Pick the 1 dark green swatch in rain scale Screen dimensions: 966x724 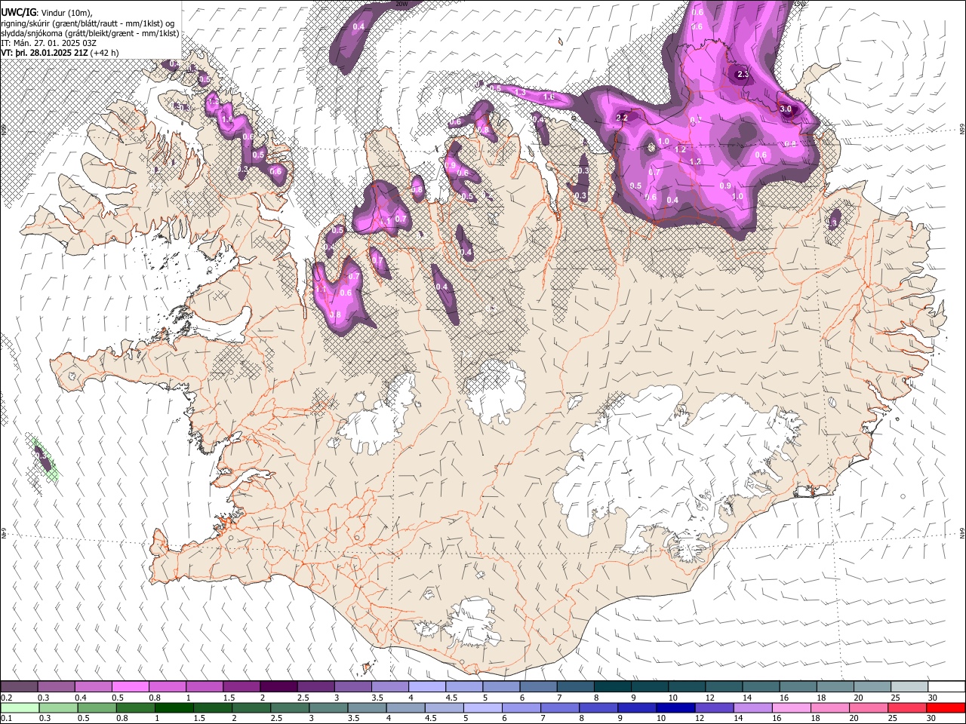tap(174, 707)
